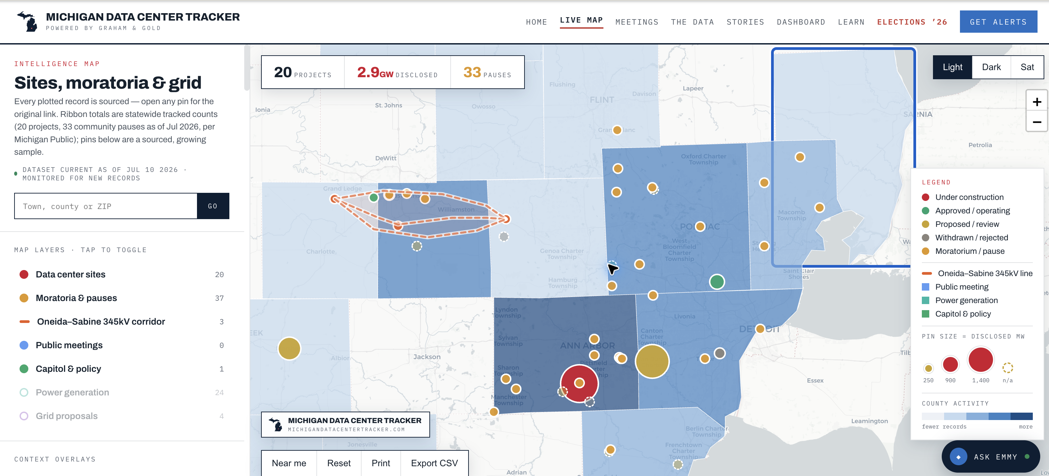Click the corridor endpoint east of Williamston

pyautogui.click(x=506, y=219)
